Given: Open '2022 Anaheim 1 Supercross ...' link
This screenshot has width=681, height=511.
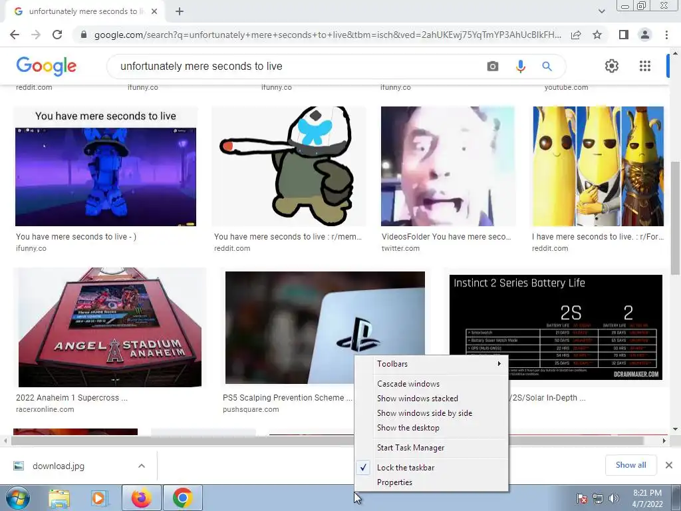Looking at the screenshot, I should (72, 398).
